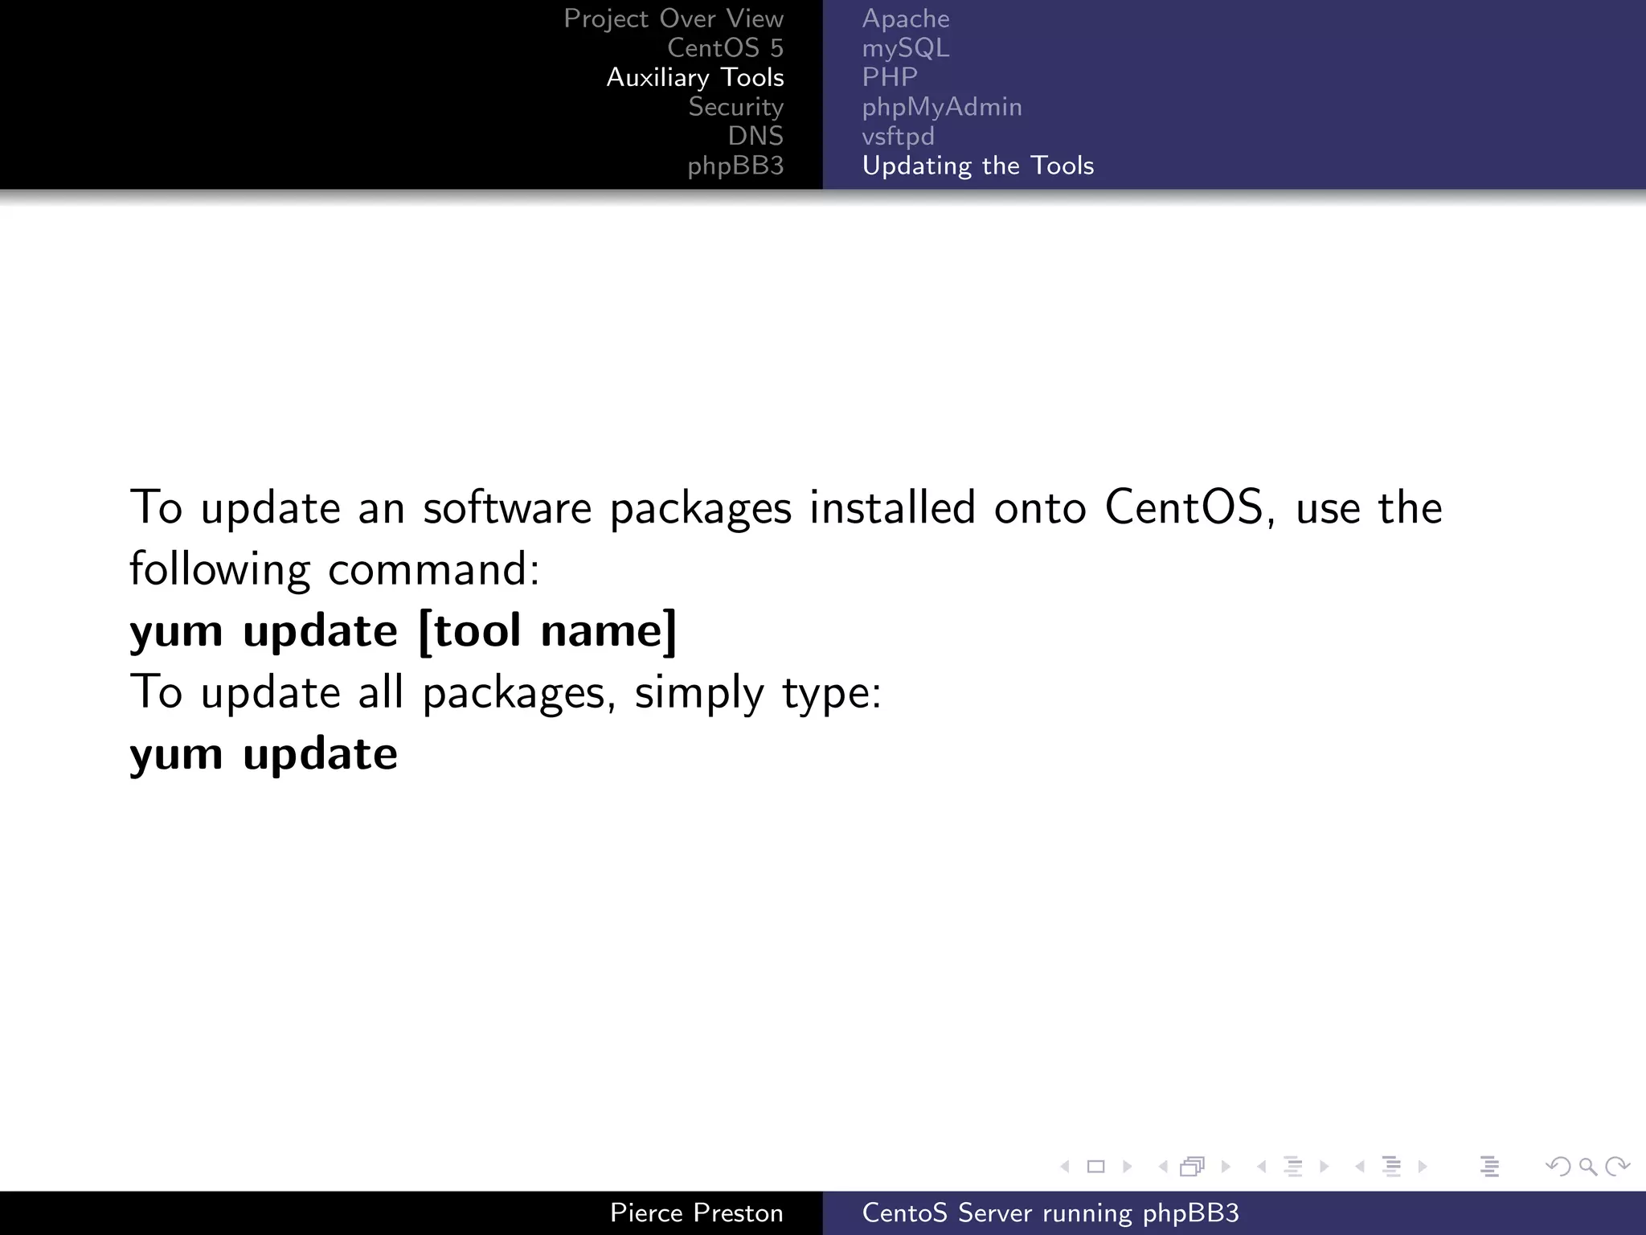Click the go-back history arrow
This screenshot has width=1646, height=1235.
click(1558, 1167)
